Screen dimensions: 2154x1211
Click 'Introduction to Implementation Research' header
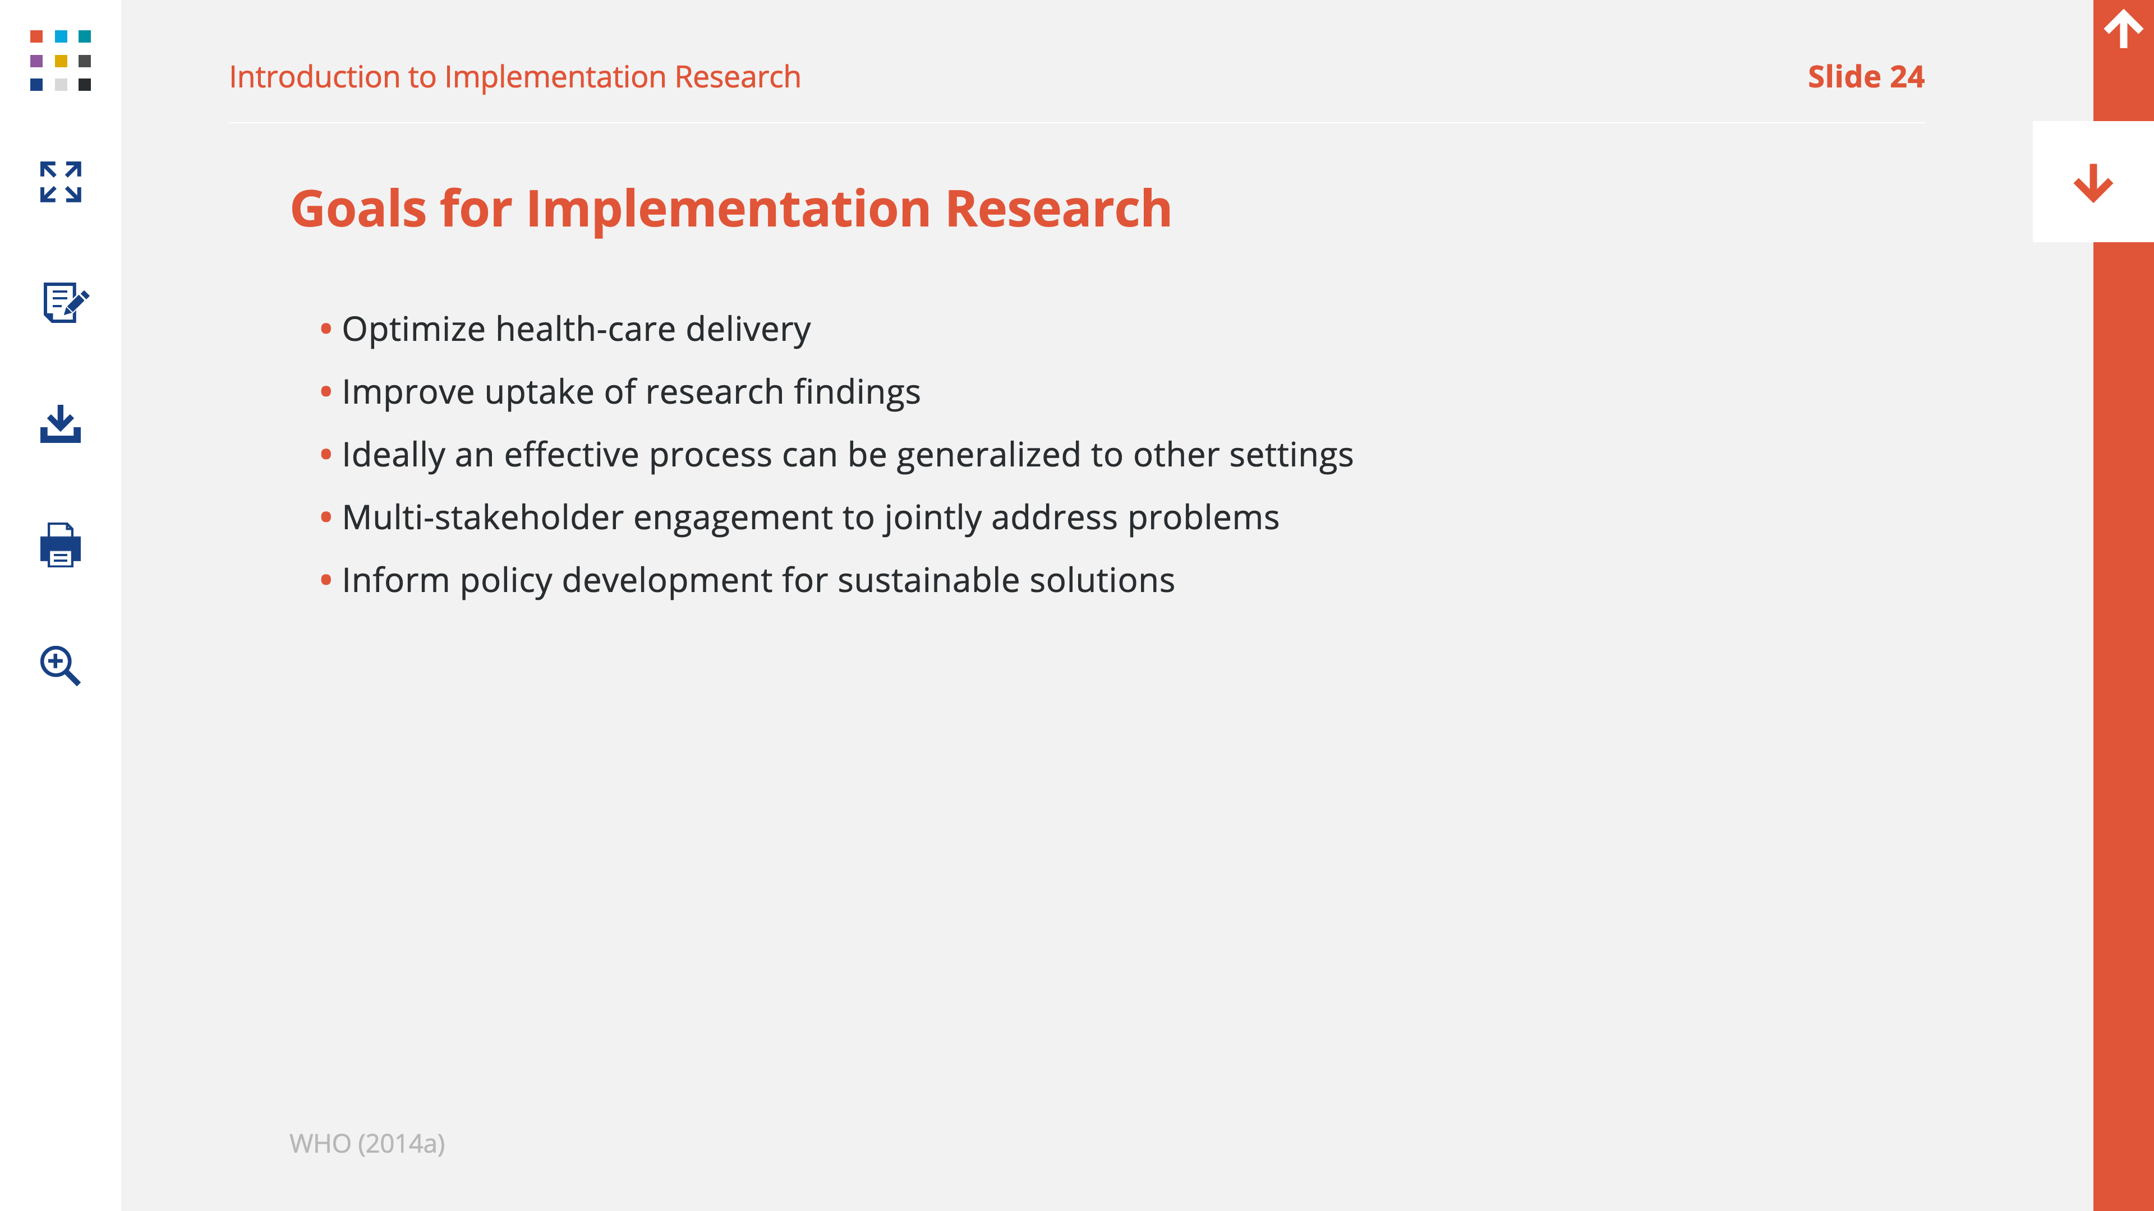(x=515, y=77)
